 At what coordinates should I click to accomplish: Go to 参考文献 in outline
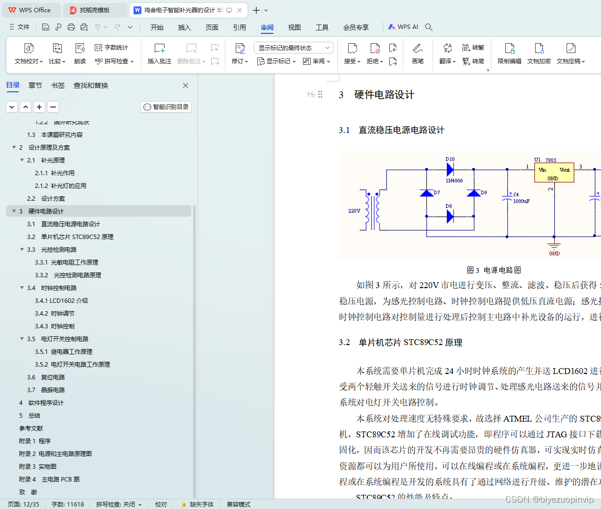pos(31,428)
